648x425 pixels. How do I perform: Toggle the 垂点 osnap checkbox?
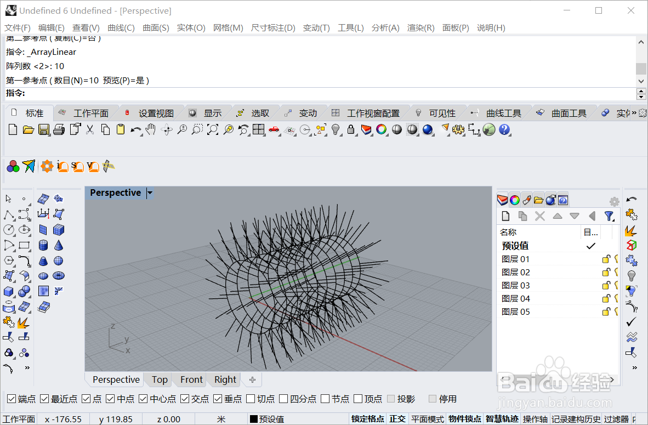click(218, 399)
